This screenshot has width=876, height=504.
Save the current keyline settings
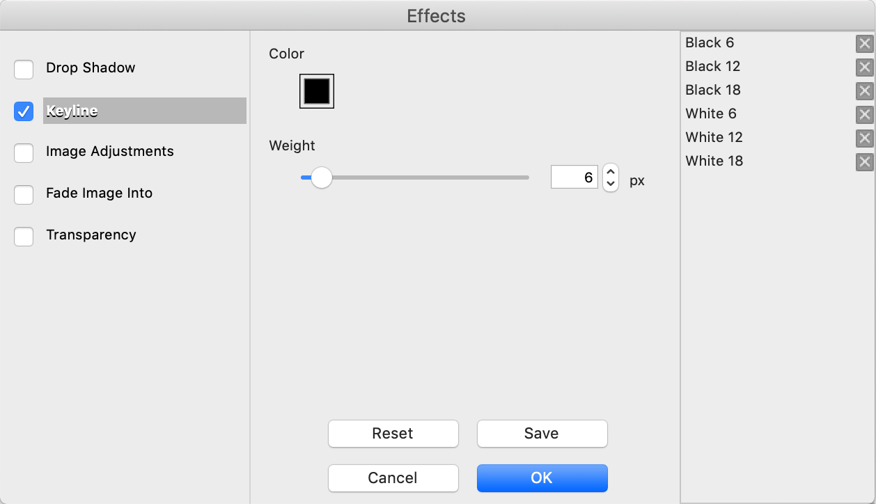[x=542, y=434]
